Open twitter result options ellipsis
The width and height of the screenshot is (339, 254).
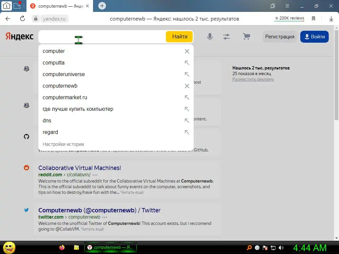click(x=105, y=217)
